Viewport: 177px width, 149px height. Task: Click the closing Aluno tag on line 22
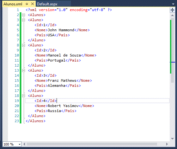(37, 116)
